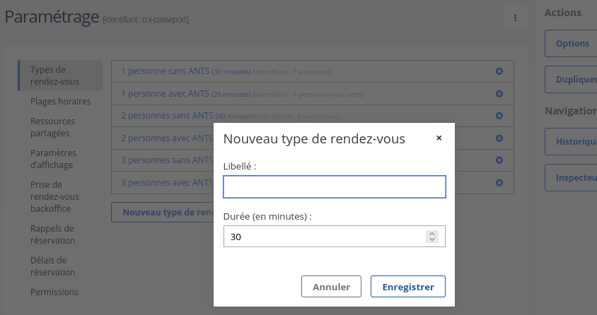Open the "1 personne sans ANTS" link

click(x=166, y=71)
